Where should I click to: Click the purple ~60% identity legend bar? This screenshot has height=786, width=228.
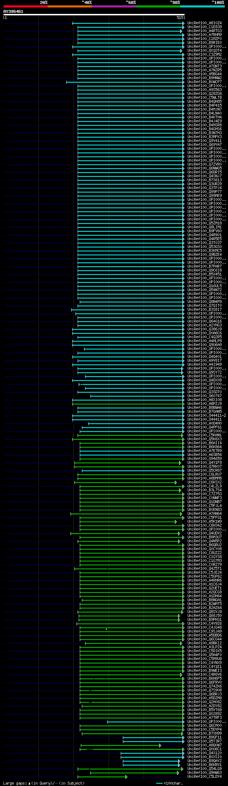(x=114, y=6)
